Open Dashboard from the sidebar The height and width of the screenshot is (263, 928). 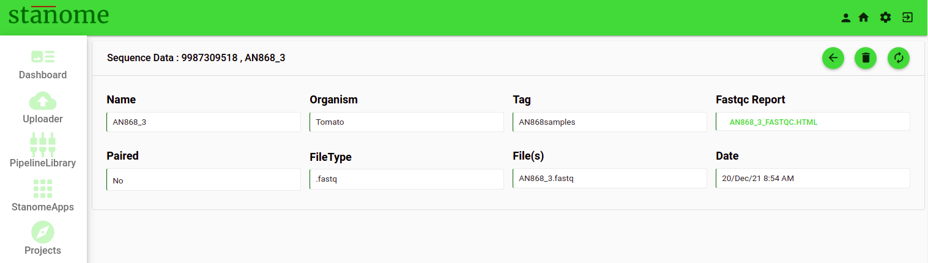click(x=43, y=65)
